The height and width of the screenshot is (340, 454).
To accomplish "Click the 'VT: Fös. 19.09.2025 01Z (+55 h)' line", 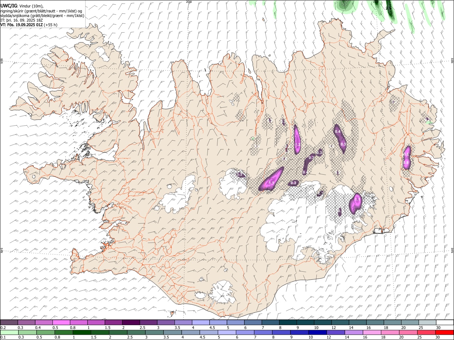I will [x=29, y=25].
